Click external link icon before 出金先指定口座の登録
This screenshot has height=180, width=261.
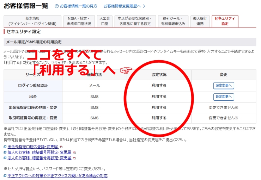point(5,147)
